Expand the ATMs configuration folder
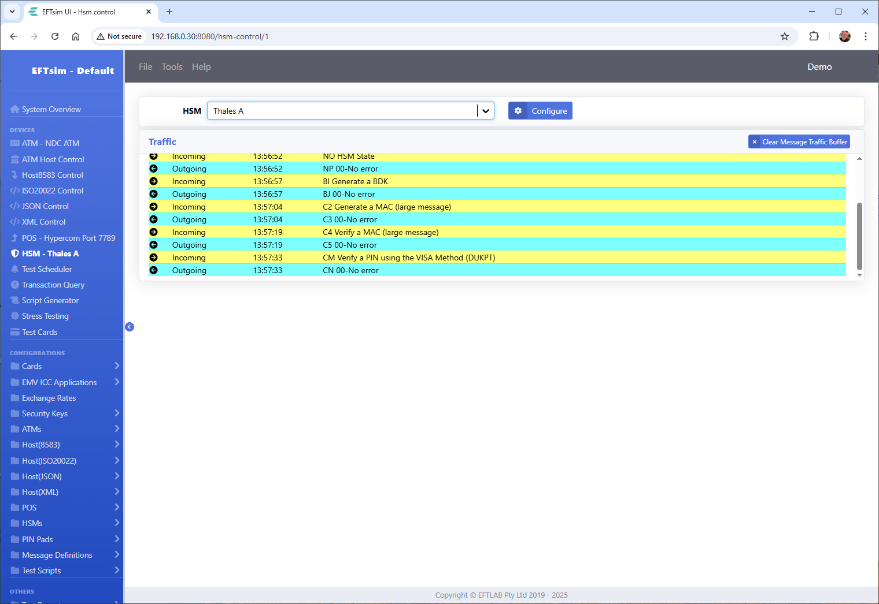Image resolution: width=879 pixels, height=604 pixels. [117, 429]
